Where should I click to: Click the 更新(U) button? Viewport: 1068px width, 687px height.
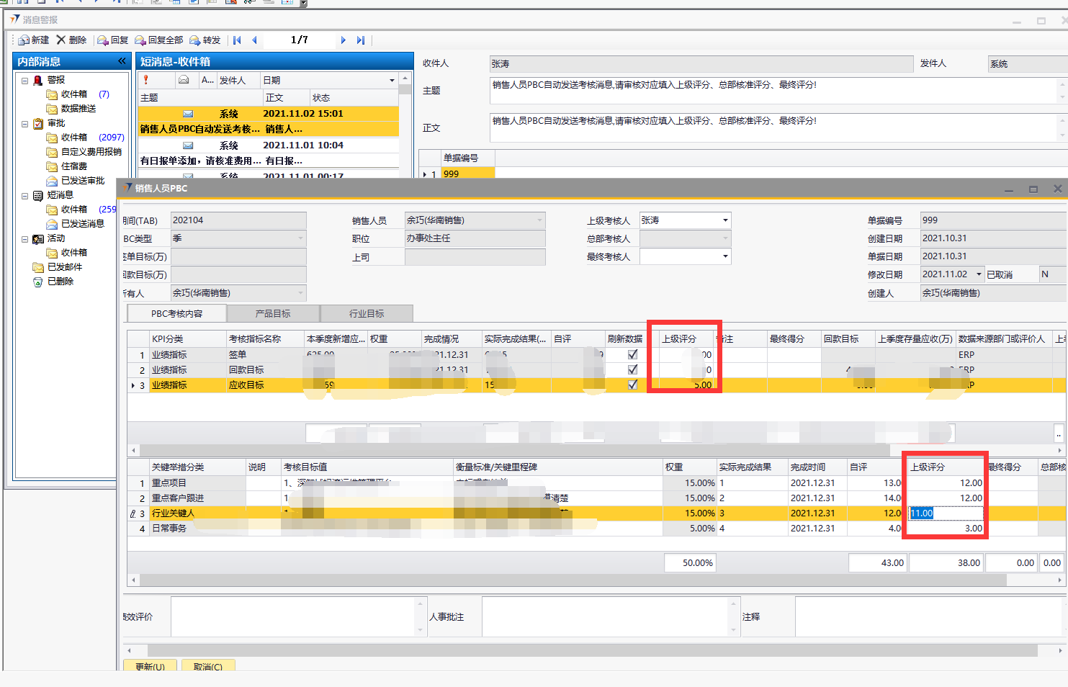pyautogui.click(x=150, y=666)
